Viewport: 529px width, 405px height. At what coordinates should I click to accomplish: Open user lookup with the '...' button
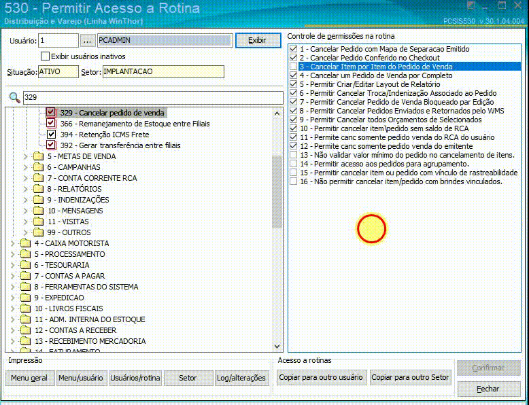(x=88, y=41)
